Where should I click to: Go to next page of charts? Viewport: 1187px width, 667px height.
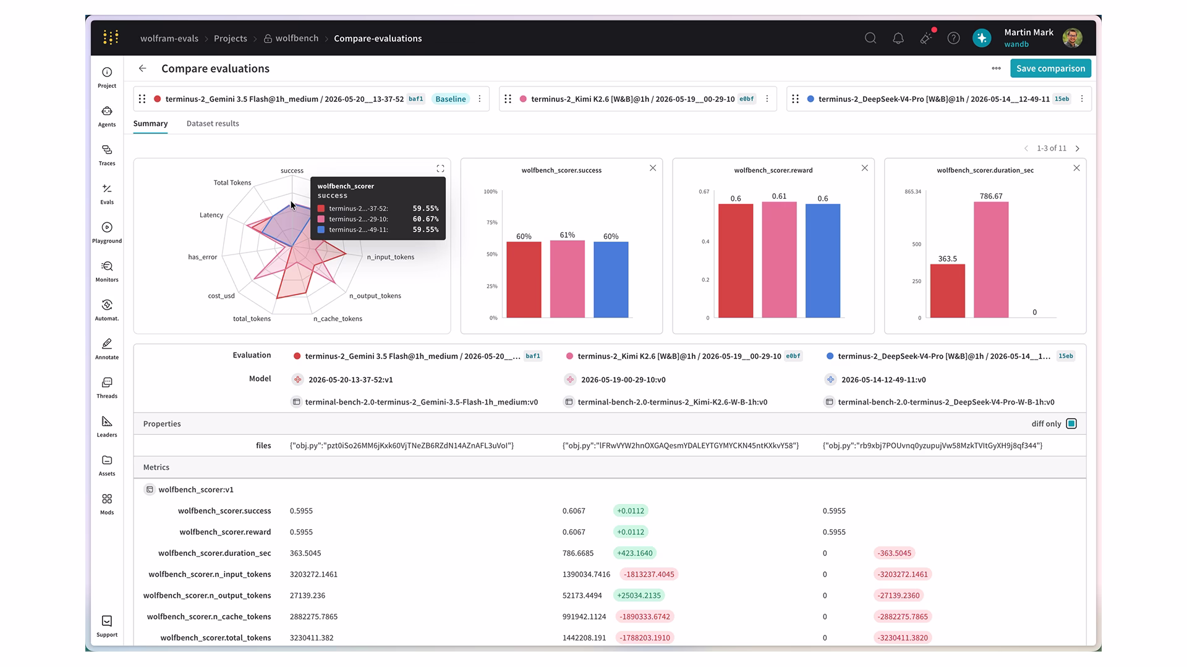point(1078,149)
